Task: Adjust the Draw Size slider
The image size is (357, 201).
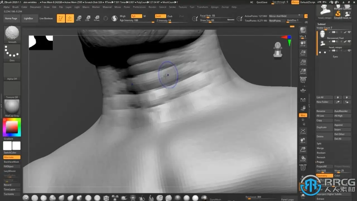Action: 217,20
